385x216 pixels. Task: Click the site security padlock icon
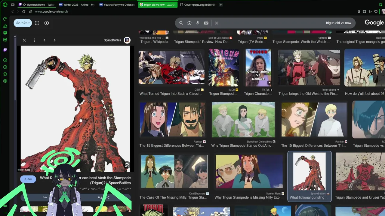point(31,11)
